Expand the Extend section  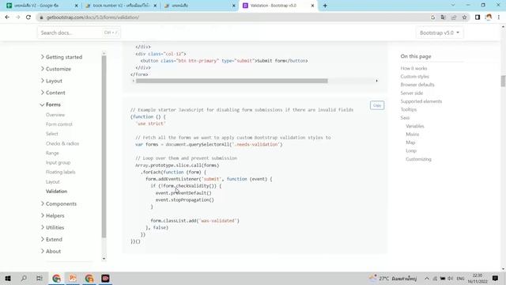[x=51, y=239]
